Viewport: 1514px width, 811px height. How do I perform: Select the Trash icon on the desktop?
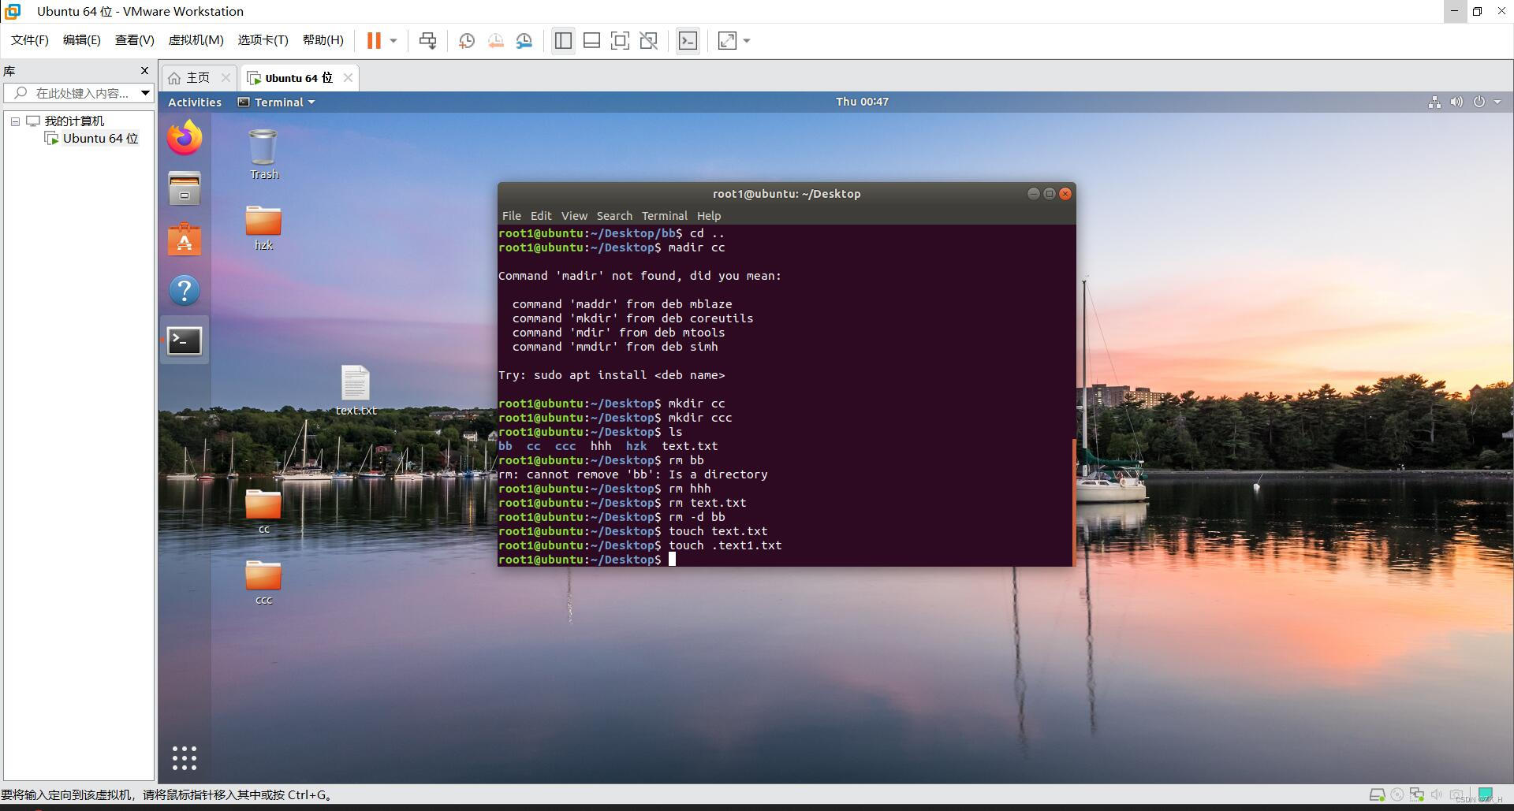tap(263, 154)
